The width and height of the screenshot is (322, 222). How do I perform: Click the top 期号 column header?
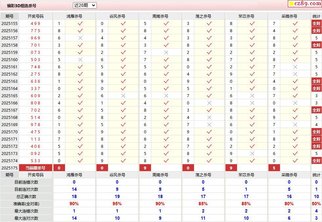tap(10, 16)
